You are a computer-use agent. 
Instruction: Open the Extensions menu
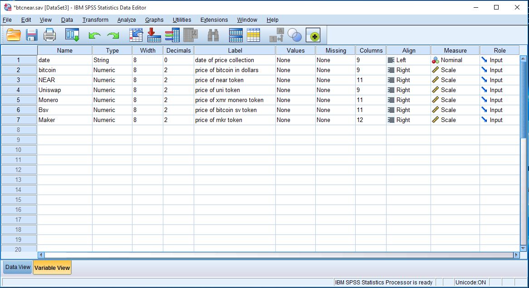(214, 20)
